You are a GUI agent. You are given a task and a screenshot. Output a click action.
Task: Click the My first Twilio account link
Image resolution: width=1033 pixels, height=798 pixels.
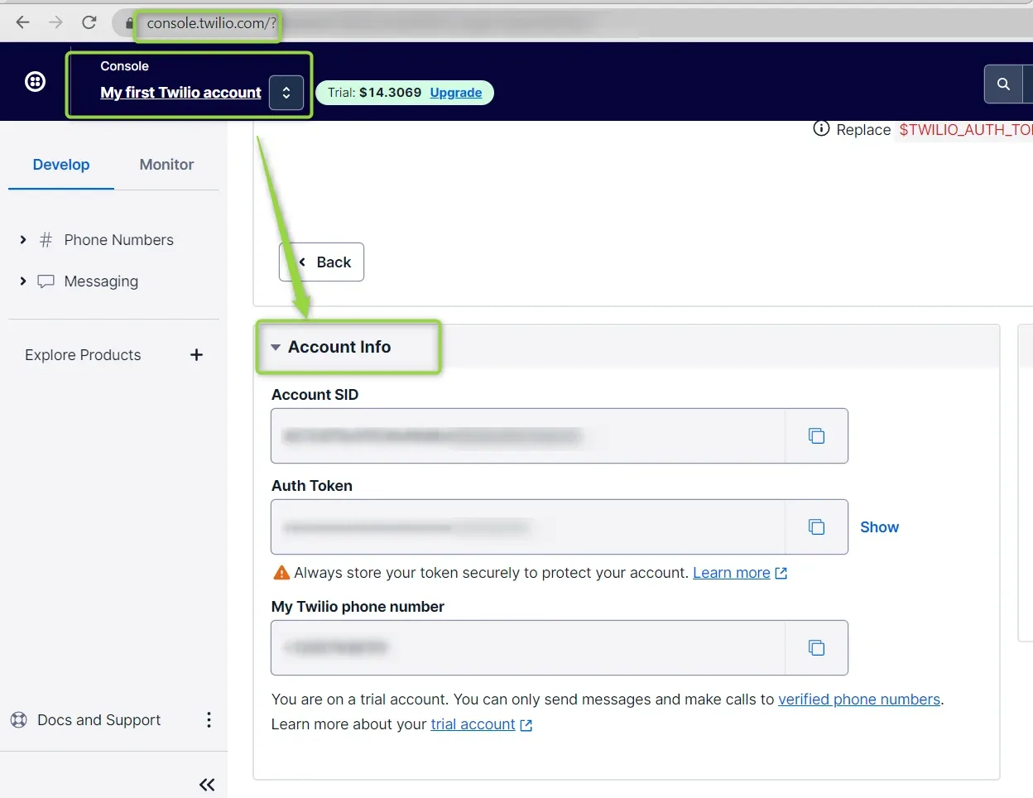tap(180, 93)
